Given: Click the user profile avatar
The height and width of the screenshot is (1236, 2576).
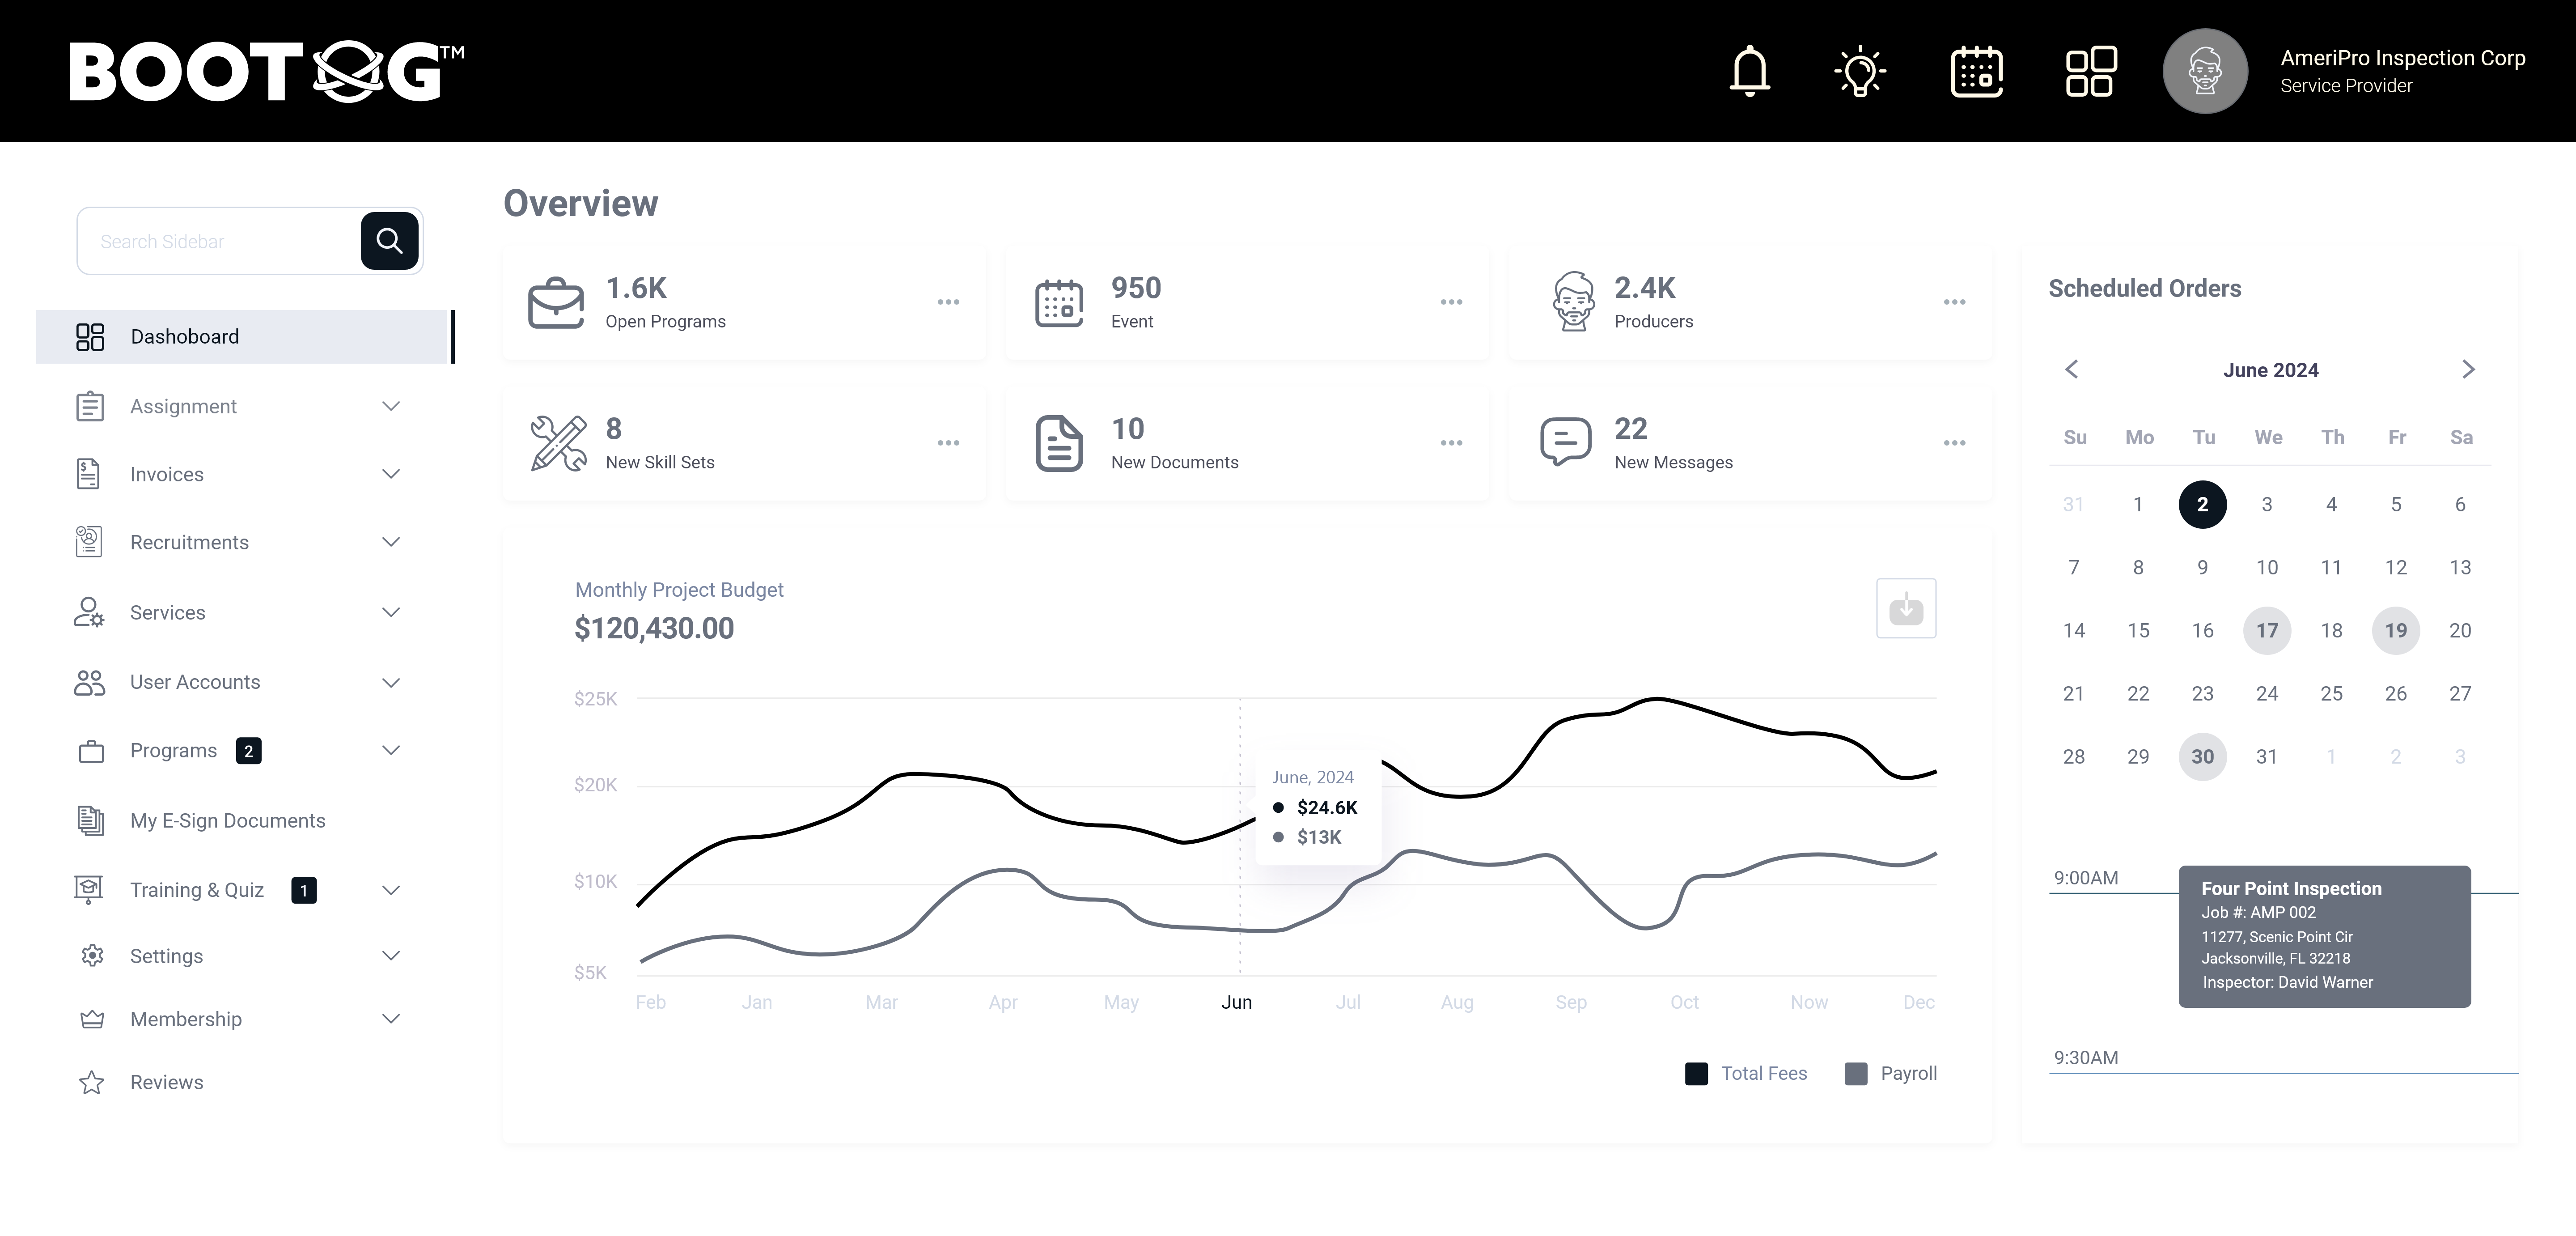Looking at the screenshot, I should (2205, 71).
